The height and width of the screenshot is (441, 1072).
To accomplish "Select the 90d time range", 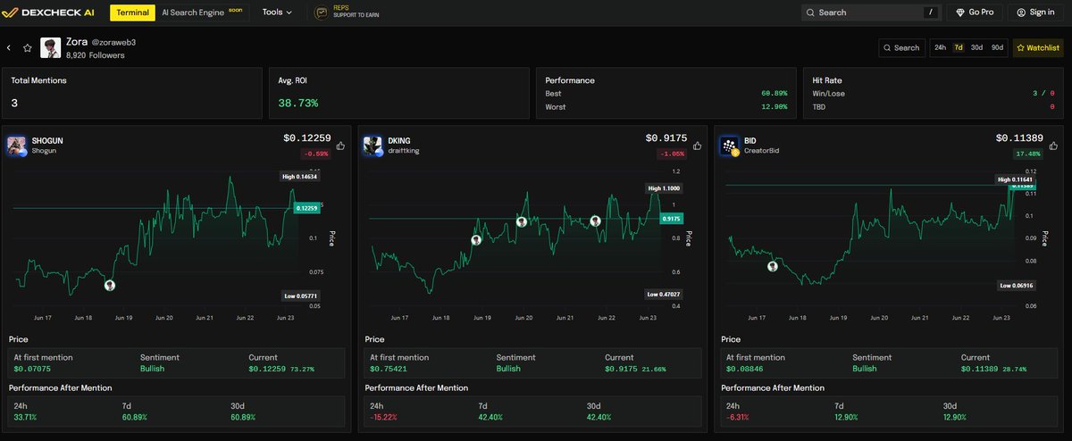I will coord(997,47).
